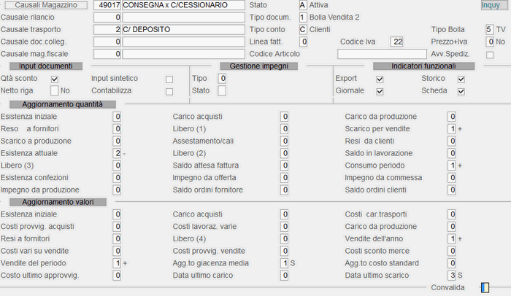The width and height of the screenshot is (511, 296).
Task: Open the Indicatori funzionali section header
Action: (423, 66)
